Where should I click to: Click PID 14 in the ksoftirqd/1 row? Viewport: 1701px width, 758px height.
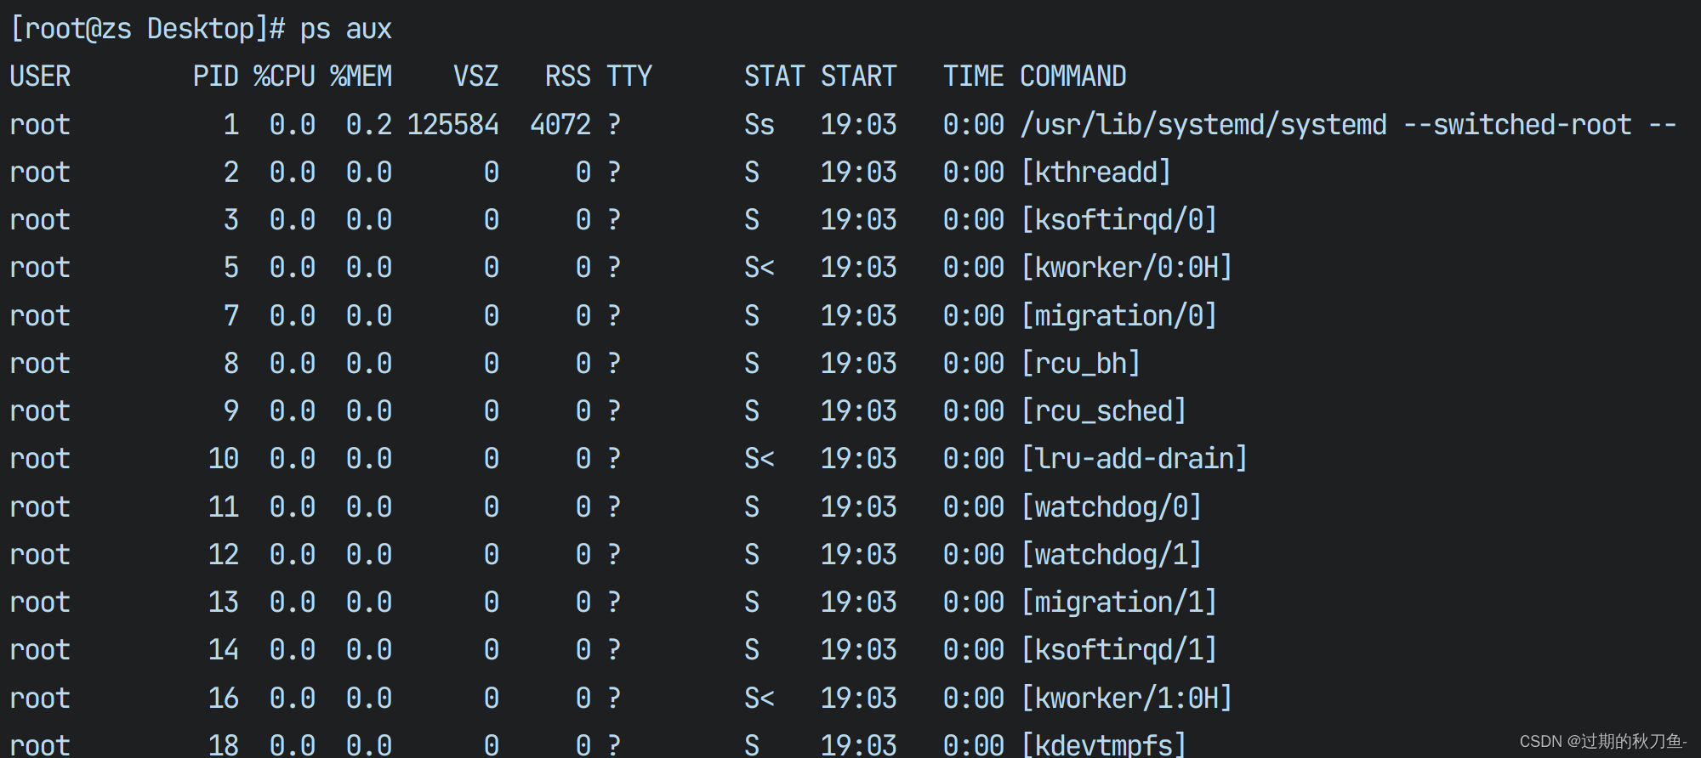click(x=223, y=650)
